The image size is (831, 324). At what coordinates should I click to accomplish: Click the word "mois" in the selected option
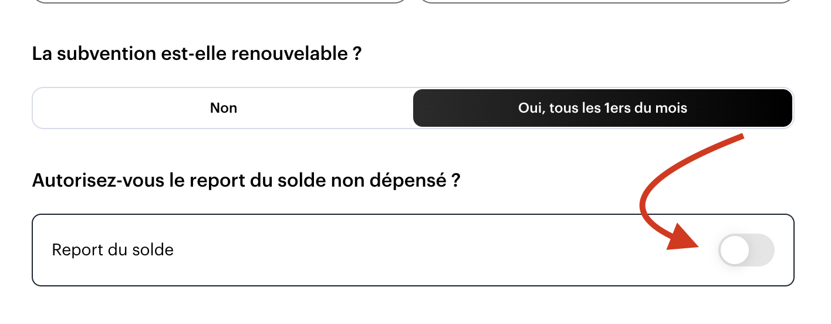[x=673, y=108]
